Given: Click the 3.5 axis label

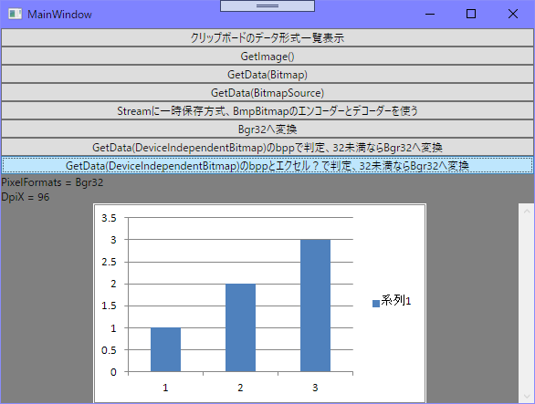Looking at the screenshot, I should coord(109,218).
